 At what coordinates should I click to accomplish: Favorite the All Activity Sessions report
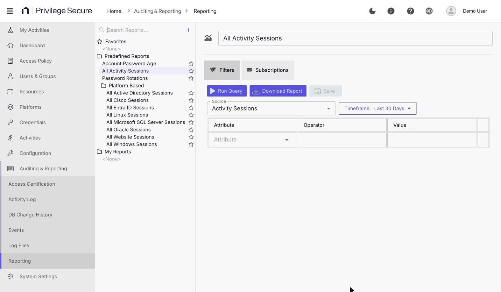click(191, 71)
